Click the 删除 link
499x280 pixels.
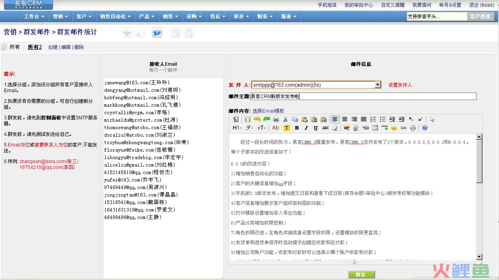click(79, 47)
